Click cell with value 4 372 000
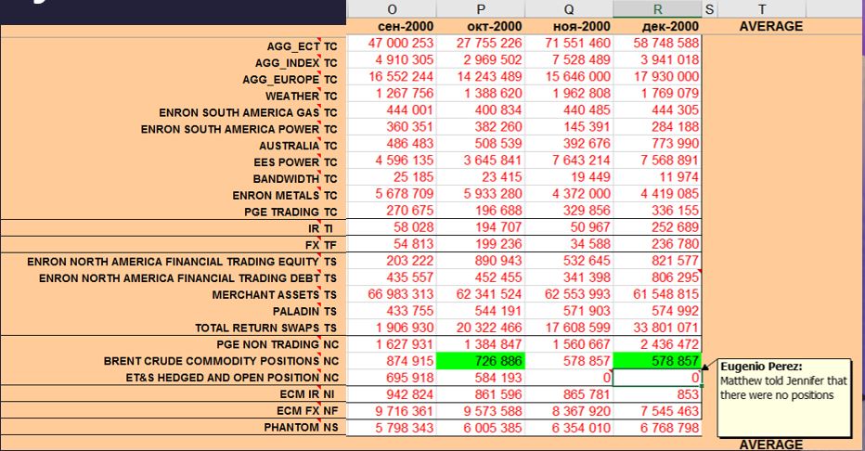Image resolution: width=865 pixels, height=451 pixels. 569,194
